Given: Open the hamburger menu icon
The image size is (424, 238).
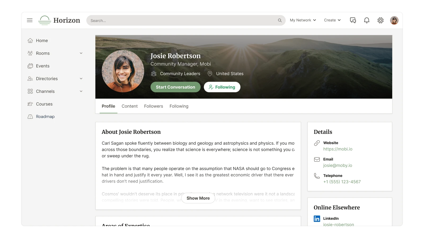Looking at the screenshot, I should coord(30,20).
